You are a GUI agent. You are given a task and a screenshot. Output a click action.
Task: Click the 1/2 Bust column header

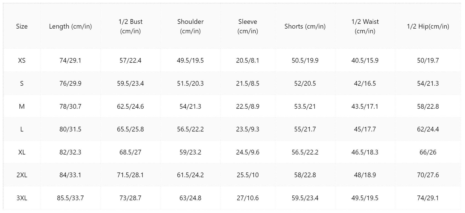pos(130,26)
